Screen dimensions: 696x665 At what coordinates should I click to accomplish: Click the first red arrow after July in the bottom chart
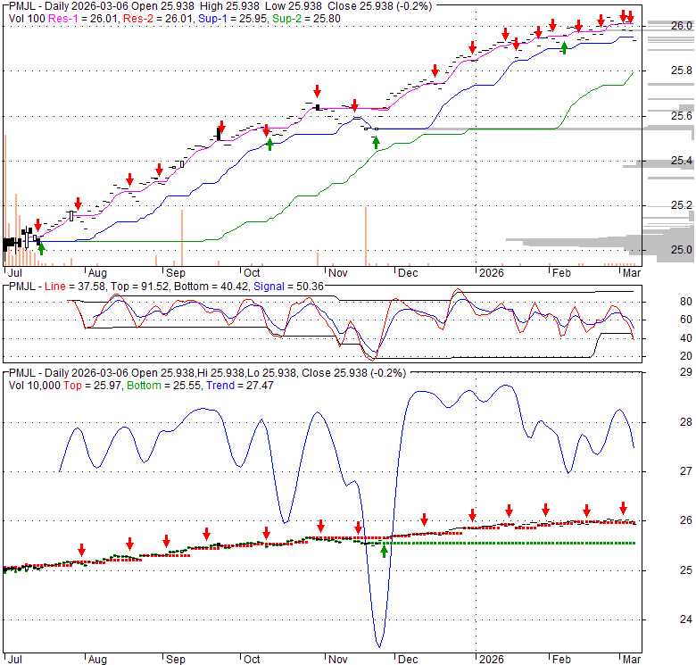pyautogui.click(x=81, y=550)
